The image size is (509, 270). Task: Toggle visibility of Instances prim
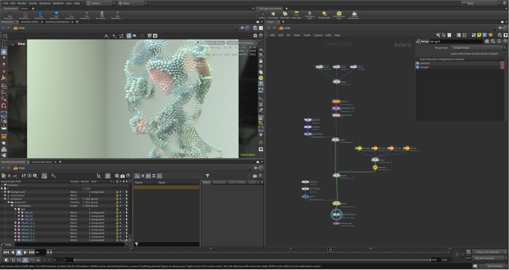tap(122, 199)
